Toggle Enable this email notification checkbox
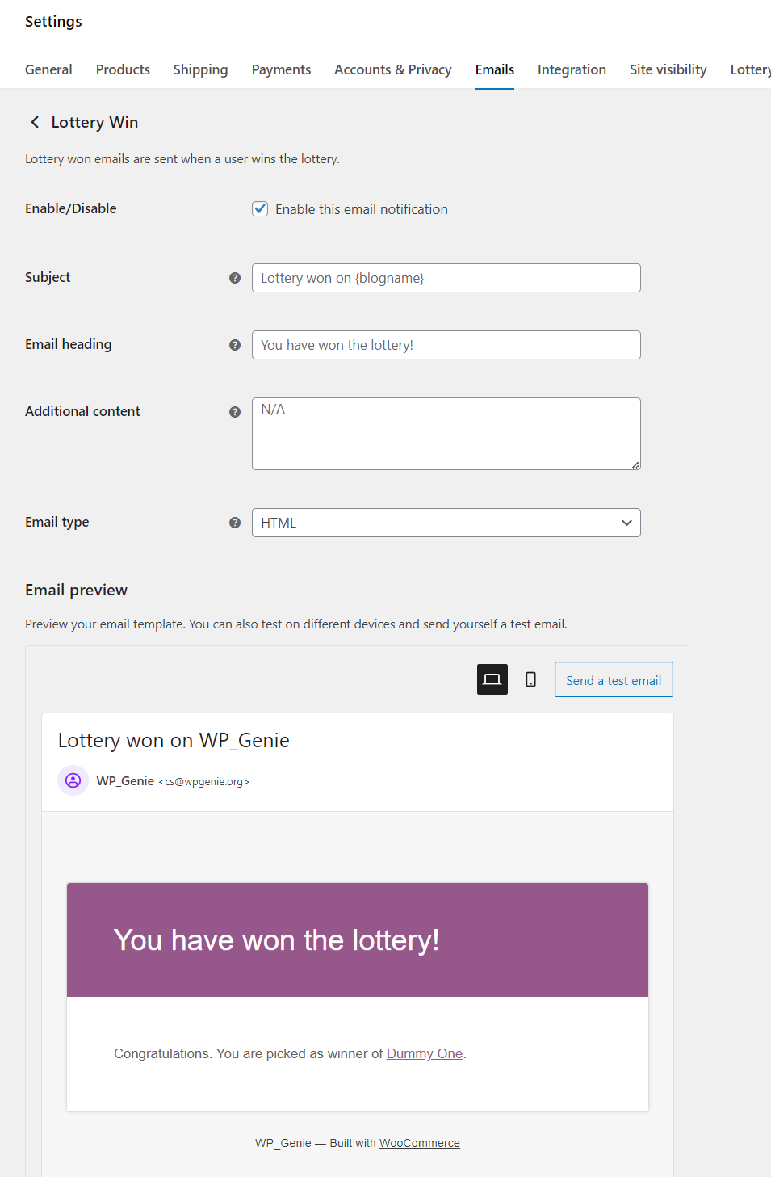771x1177 pixels. [260, 209]
